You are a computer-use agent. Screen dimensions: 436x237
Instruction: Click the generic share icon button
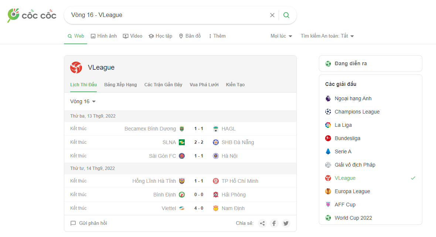(x=262, y=223)
